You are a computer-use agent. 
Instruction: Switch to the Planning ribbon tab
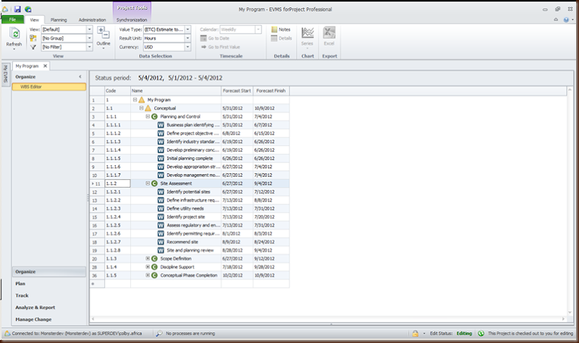[x=60, y=20]
